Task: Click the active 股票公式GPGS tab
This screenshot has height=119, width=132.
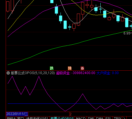Action: [x=62, y=118]
